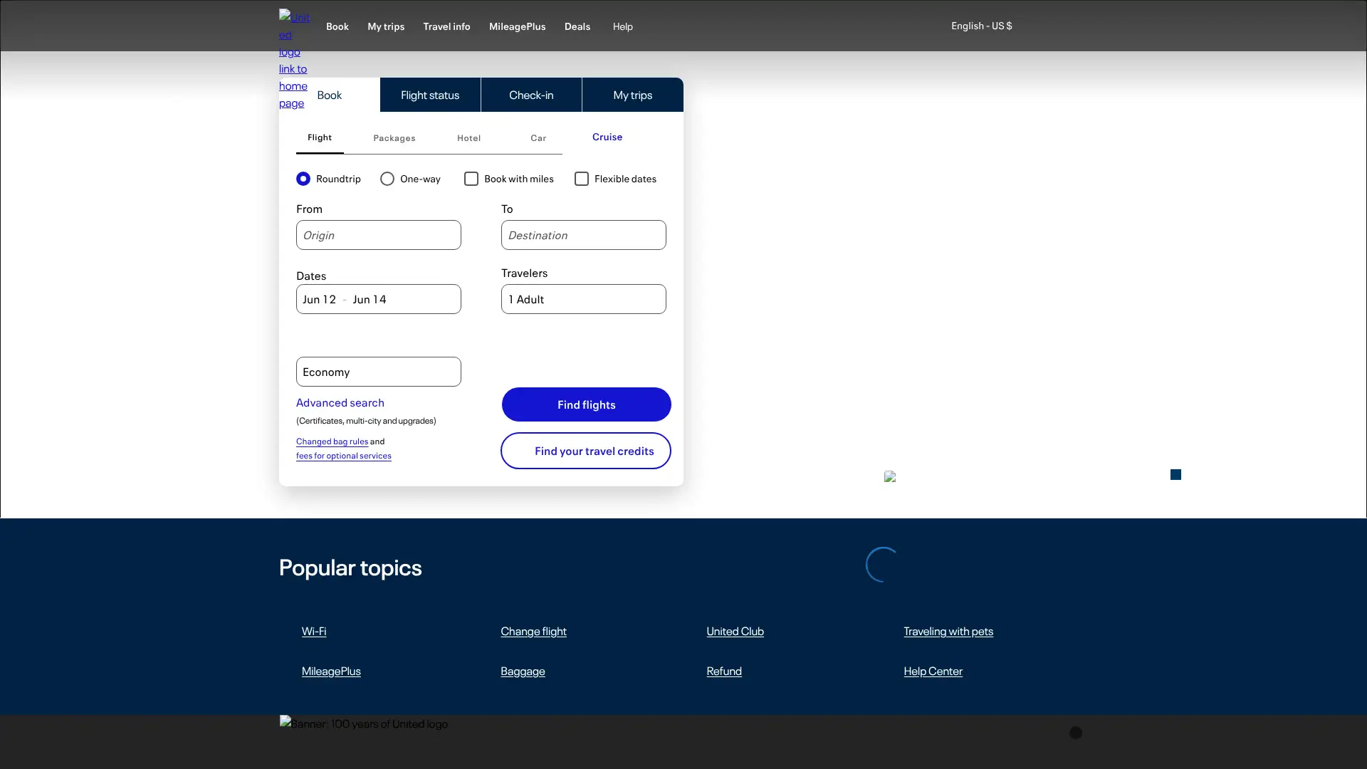The height and width of the screenshot is (769, 1367).
Task: Open the MileagePlus navigation menu
Action: point(518,26)
